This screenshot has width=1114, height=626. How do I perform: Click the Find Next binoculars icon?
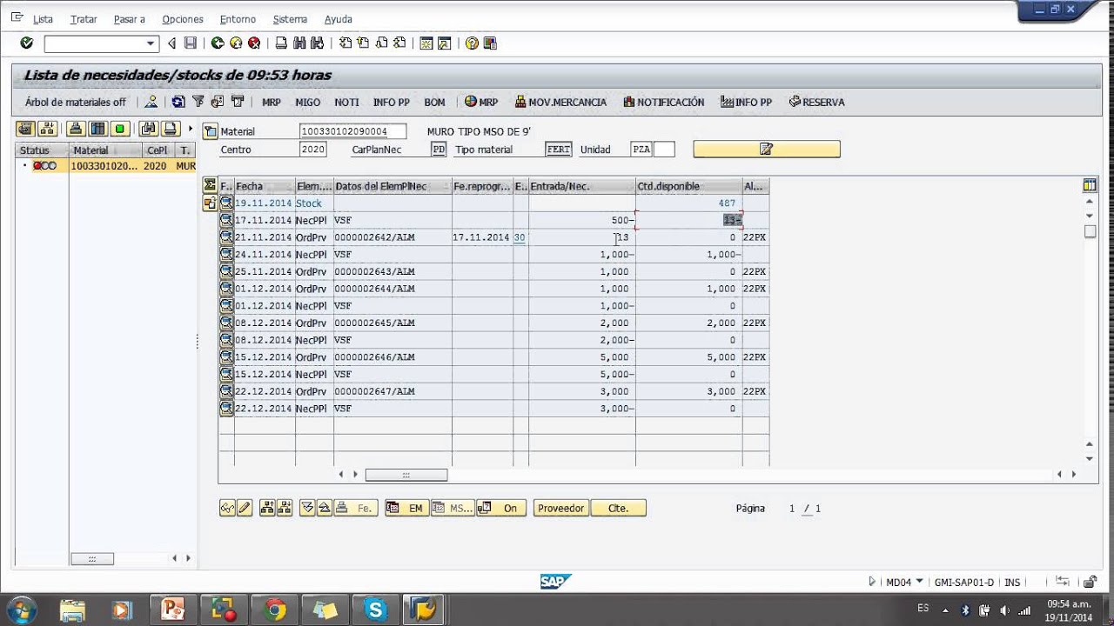coord(317,43)
